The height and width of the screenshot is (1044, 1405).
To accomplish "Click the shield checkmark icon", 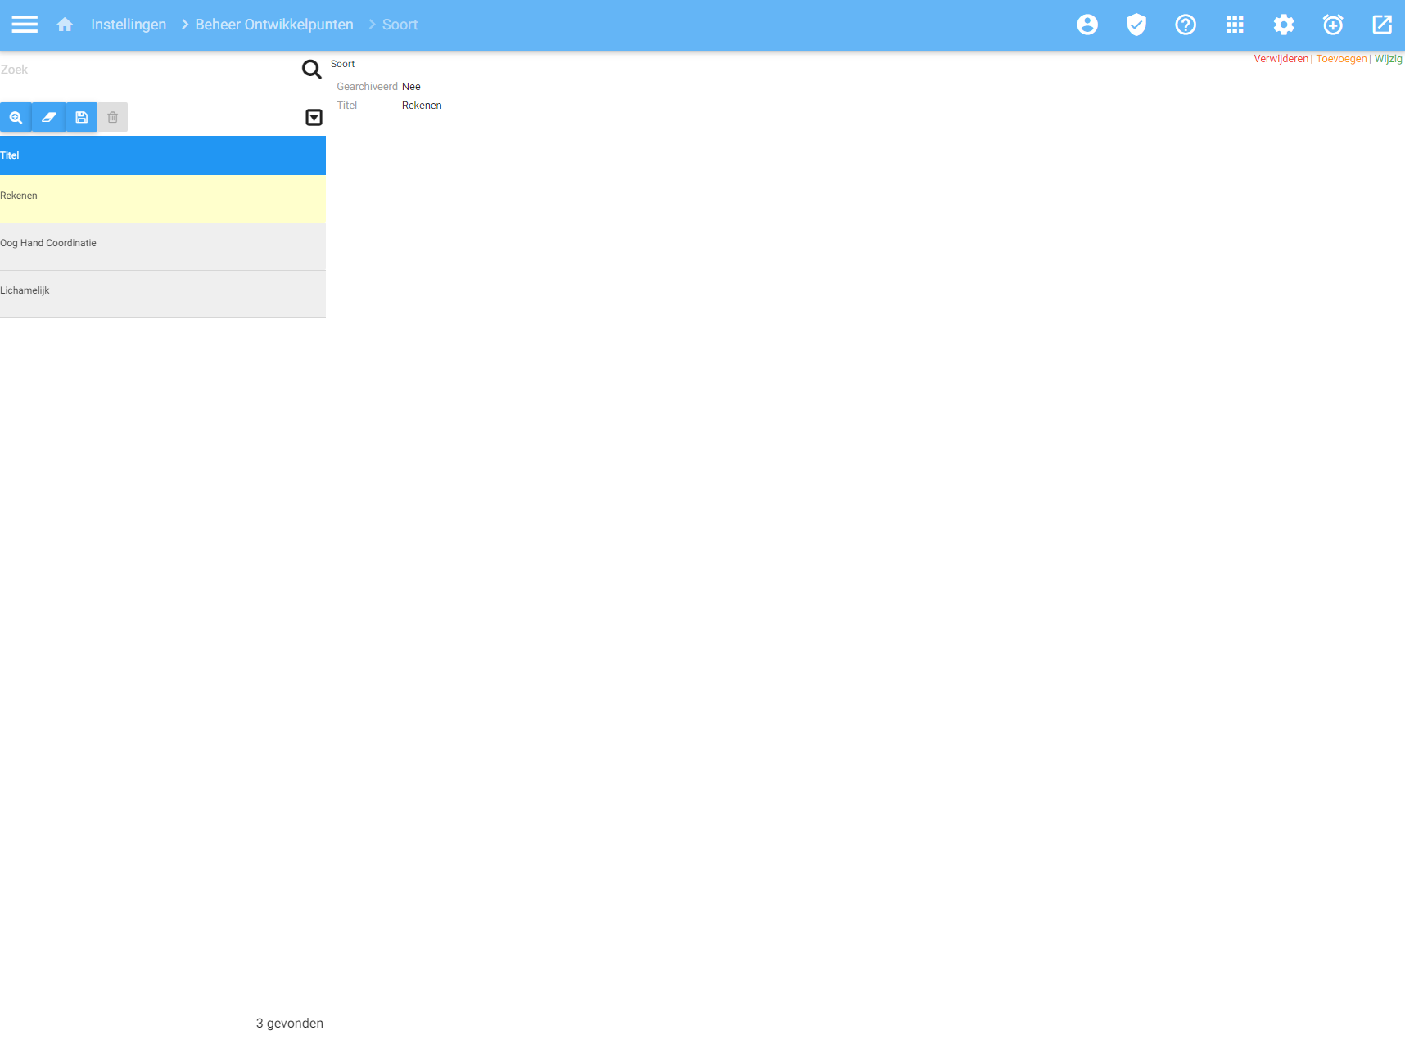I will (1136, 25).
